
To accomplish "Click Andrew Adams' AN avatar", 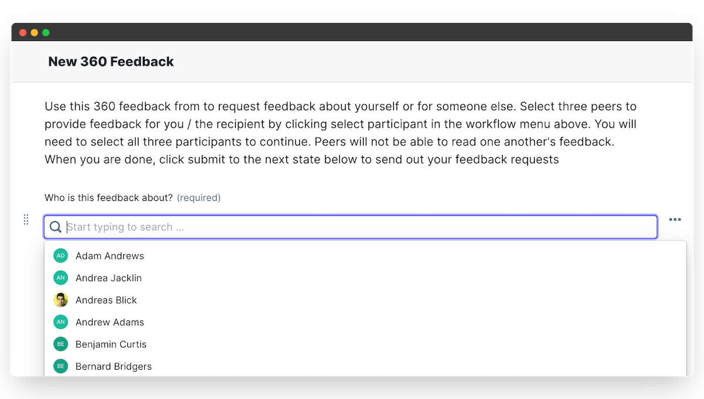I will click(60, 322).
